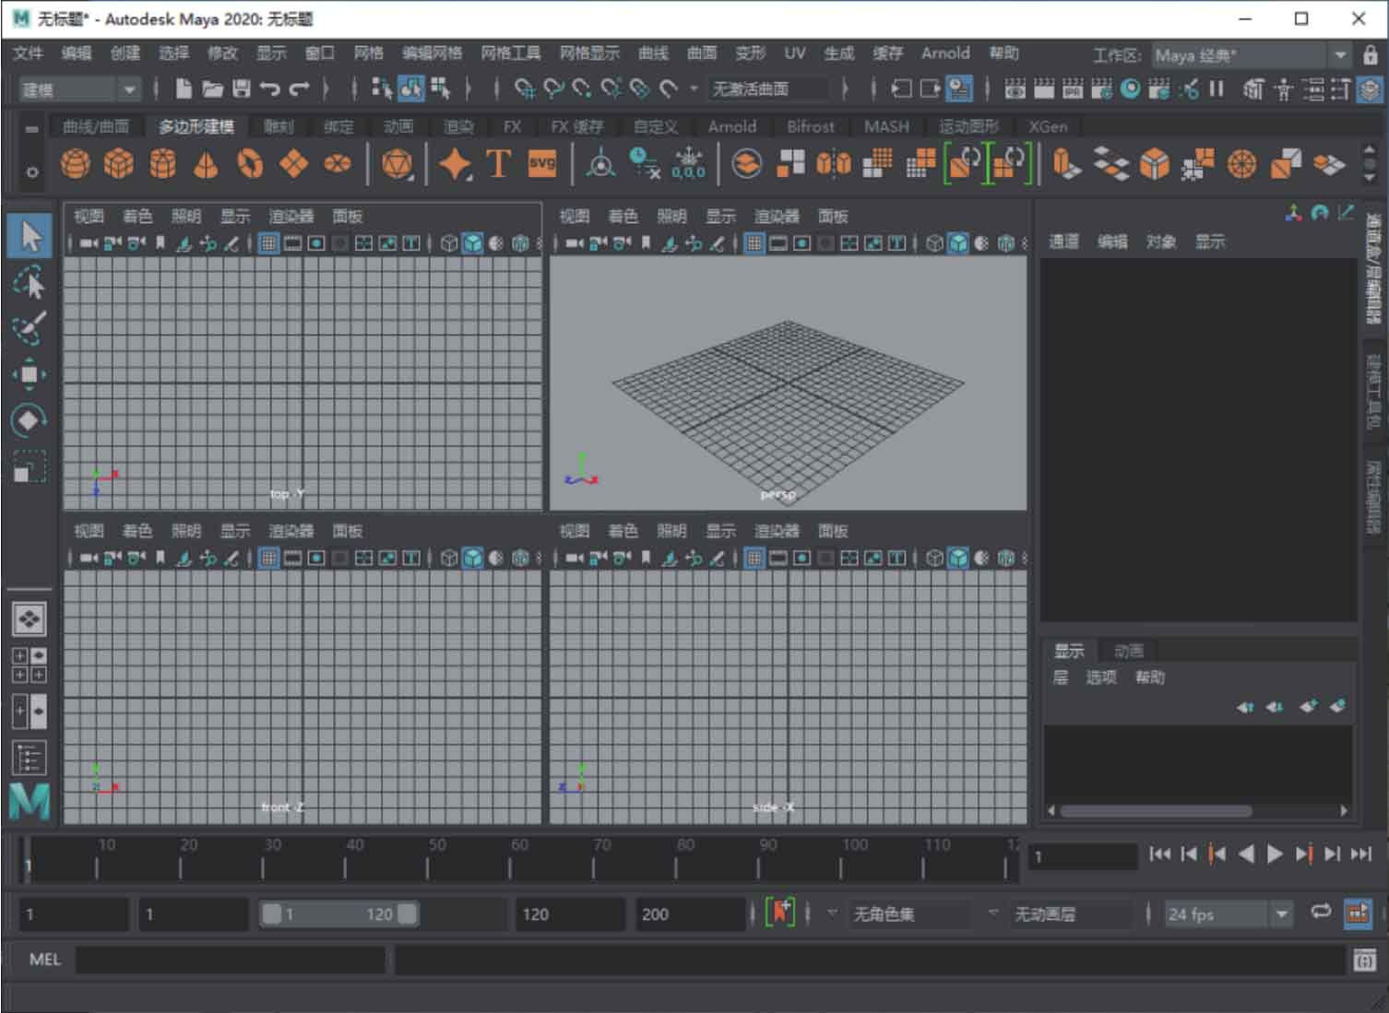Create a polygon sphere from the shelf
This screenshot has width=1389, height=1013.
point(76,164)
